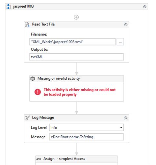Select the Assign - simplest Access header

click(x=76, y=159)
